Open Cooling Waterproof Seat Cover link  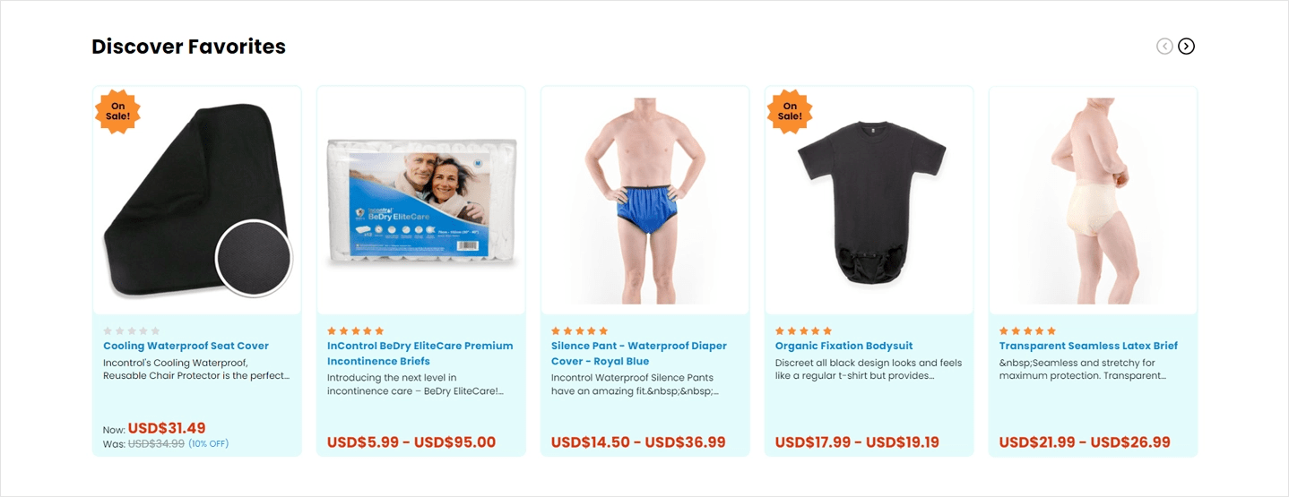(x=186, y=346)
